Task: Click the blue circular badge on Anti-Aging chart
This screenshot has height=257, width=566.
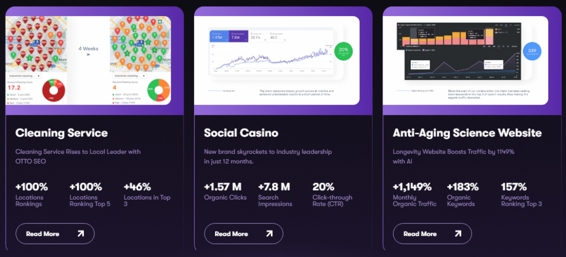Action: [x=532, y=51]
